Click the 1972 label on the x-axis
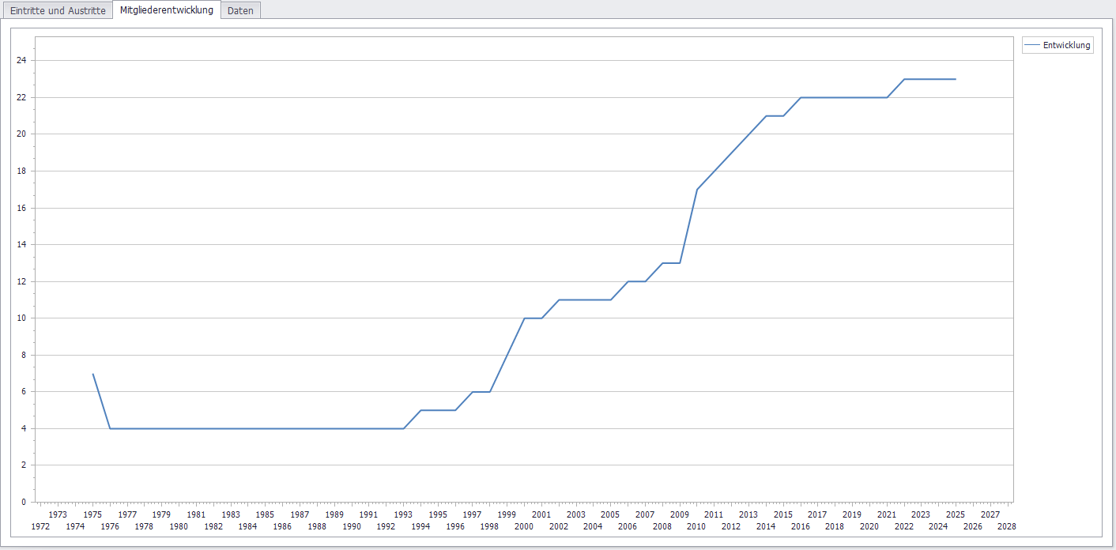 coord(40,526)
